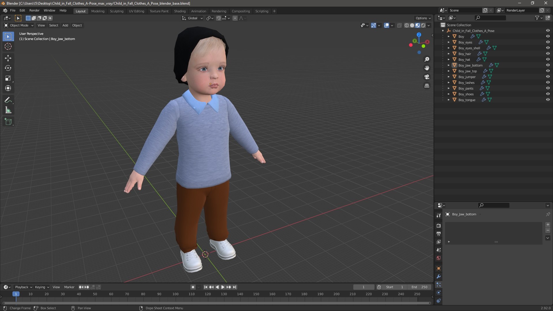This screenshot has width=553, height=311.
Task: Open the Render properties tab
Action: point(438,226)
